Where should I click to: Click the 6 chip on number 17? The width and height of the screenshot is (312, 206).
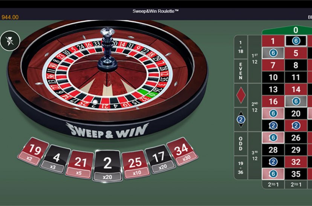(296, 101)
